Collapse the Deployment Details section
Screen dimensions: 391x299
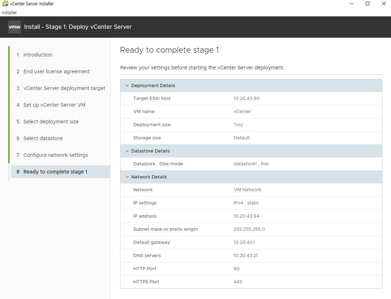127,86
